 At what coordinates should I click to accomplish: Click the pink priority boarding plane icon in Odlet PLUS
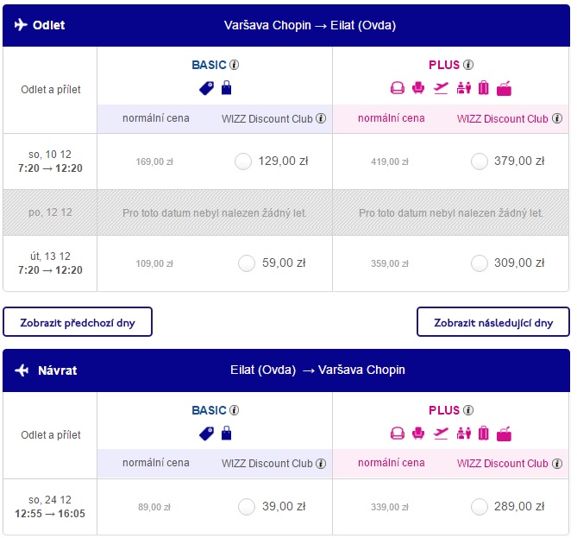(441, 88)
